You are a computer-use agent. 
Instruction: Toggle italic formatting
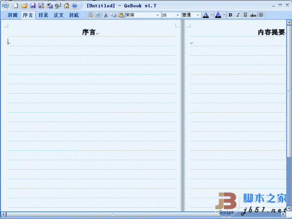[x=238, y=15]
